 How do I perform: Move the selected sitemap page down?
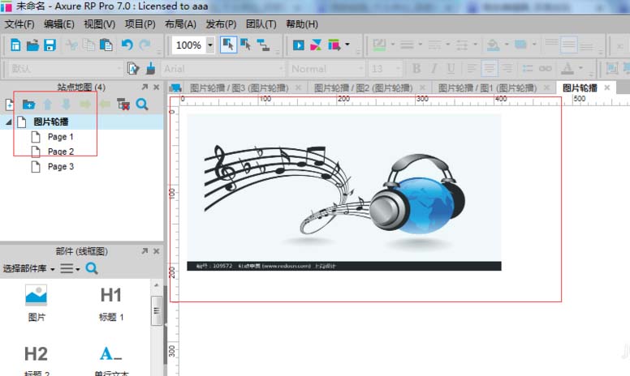coord(66,105)
